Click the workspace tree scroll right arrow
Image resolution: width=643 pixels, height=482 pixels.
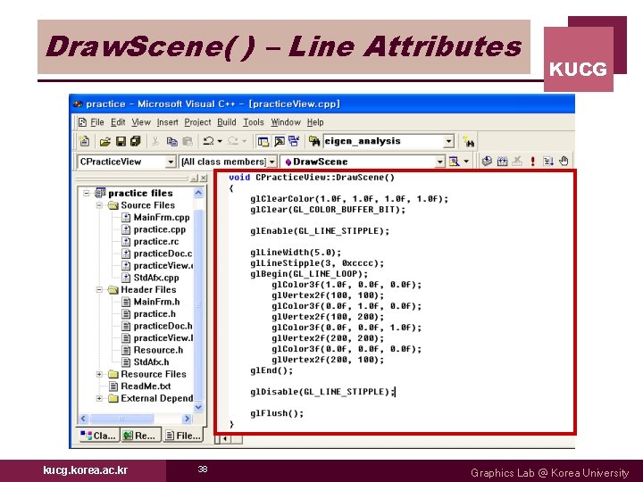(187, 419)
